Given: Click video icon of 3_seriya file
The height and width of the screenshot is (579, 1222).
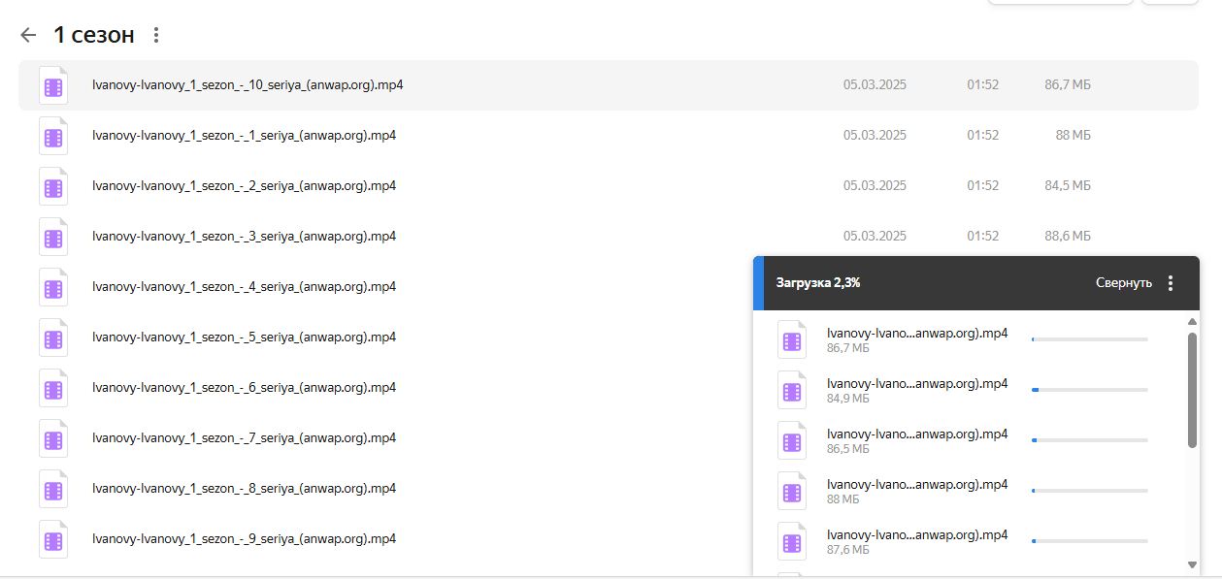Looking at the screenshot, I should tap(53, 237).
